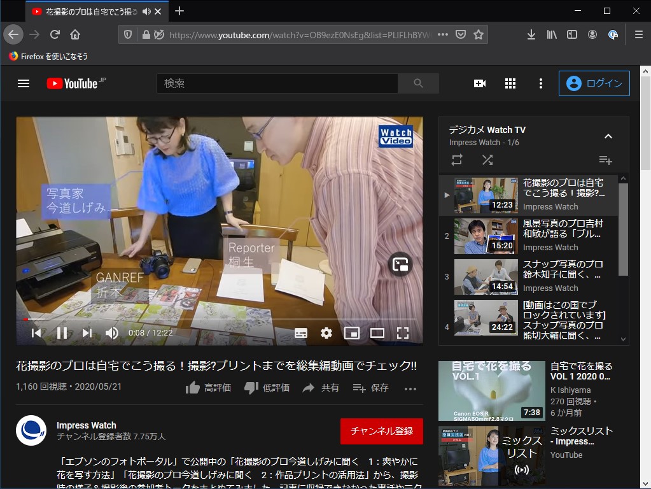Click the video upload camera icon
The height and width of the screenshot is (489, 651).
tap(479, 83)
